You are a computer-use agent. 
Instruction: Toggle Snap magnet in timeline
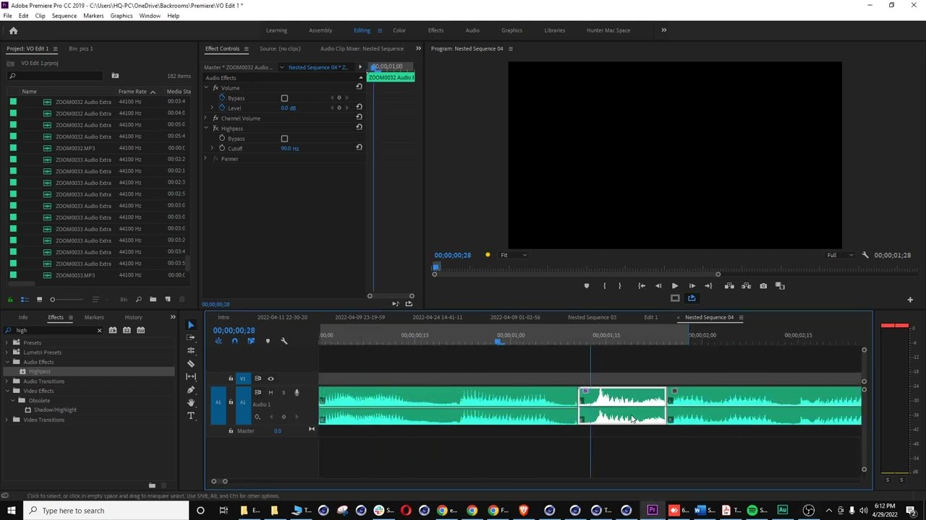[x=234, y=341]
